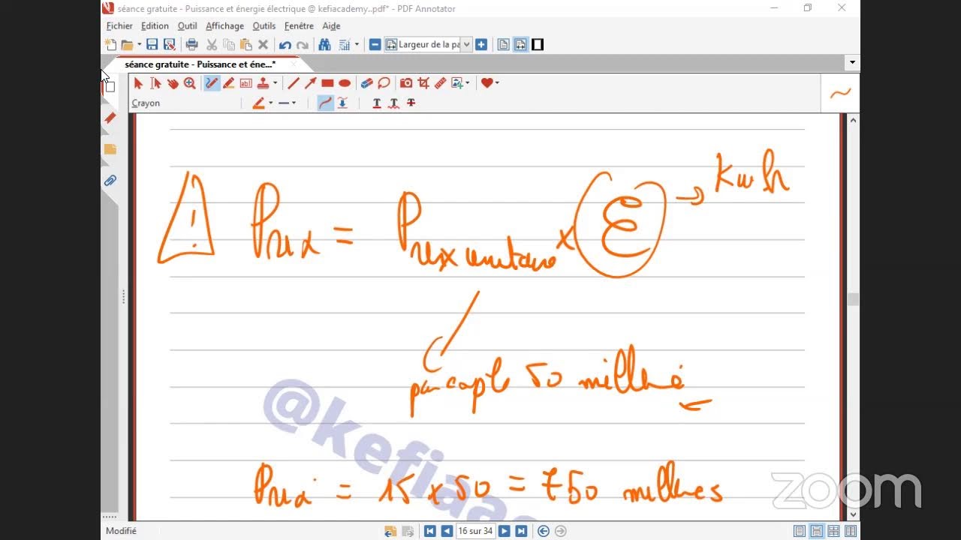Select the Marker highlighter tool
This screenshot has height=540, width=961.
(229, 83)
